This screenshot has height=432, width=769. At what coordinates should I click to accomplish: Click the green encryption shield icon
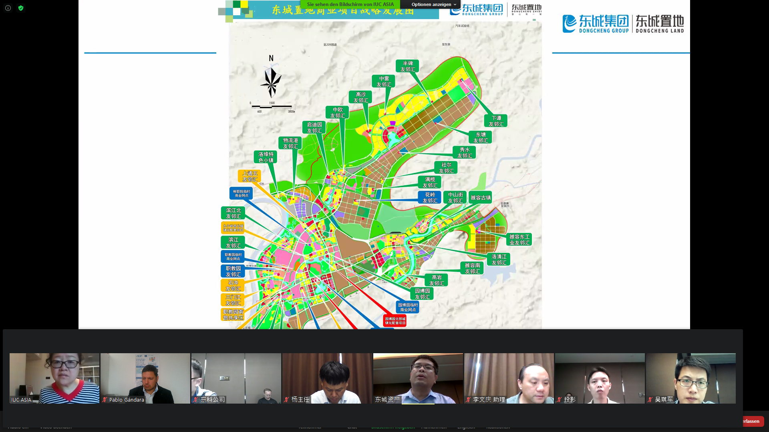pyautogui.click(x=21, y=8)
